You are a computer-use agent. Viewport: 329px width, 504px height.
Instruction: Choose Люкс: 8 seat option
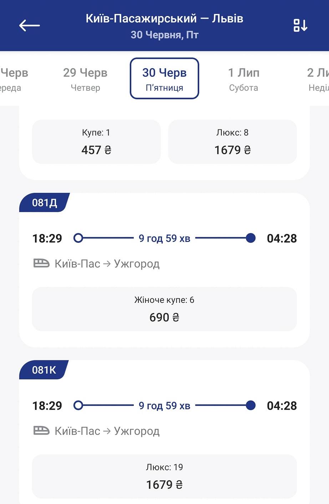[x=232, y=142]
